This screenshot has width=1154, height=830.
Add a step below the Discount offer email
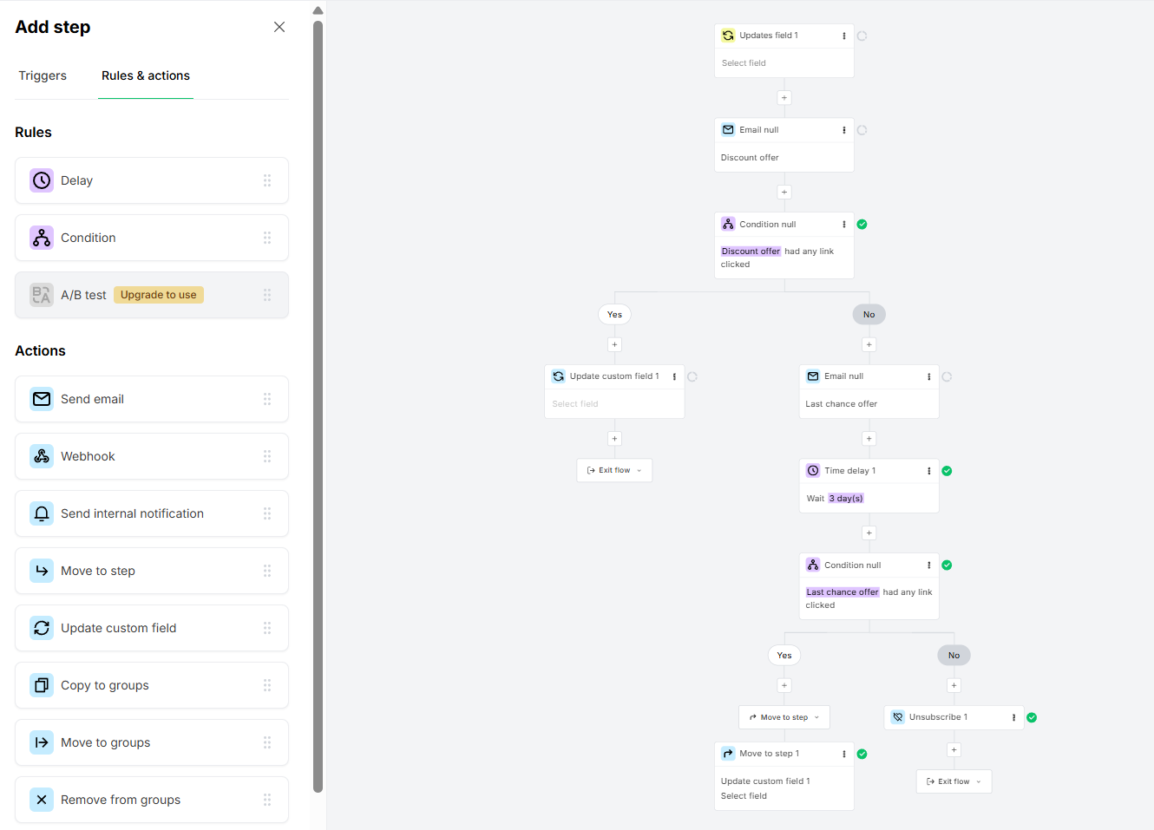(784, 192)
